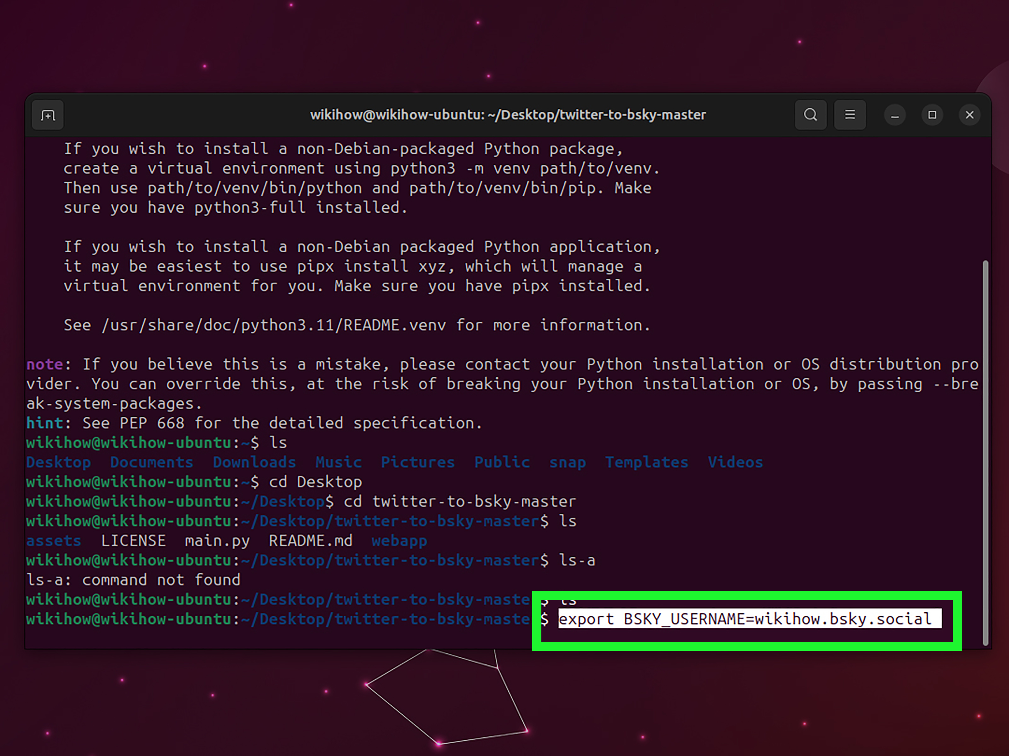Click the webapp directory name

399,541
